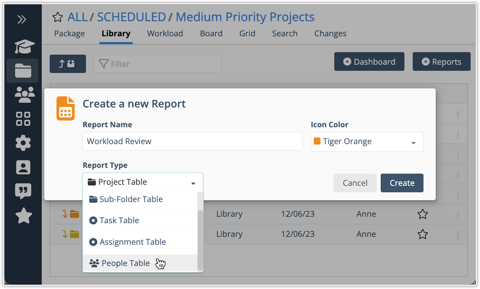Switch to the Workload tab
This screenshot has height=289, width=480.
pyautogui.click(x=165, y=34)
